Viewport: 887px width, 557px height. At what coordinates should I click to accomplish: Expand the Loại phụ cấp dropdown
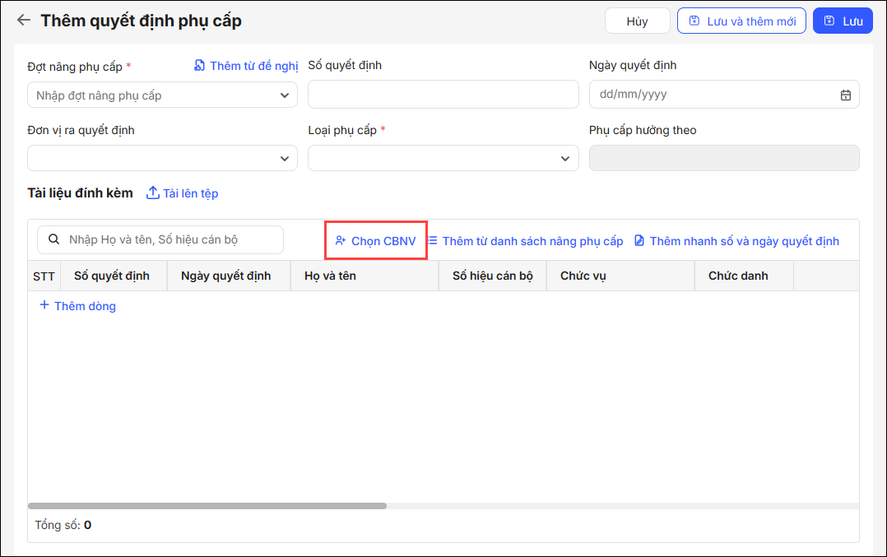pos(565,158)
